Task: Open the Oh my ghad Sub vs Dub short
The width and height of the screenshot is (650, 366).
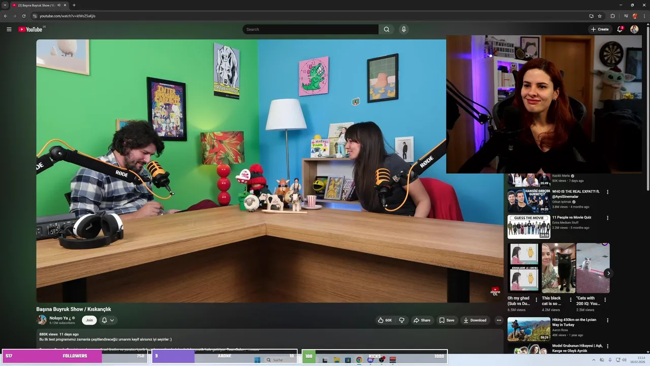Action: click(x=524, y=268)
